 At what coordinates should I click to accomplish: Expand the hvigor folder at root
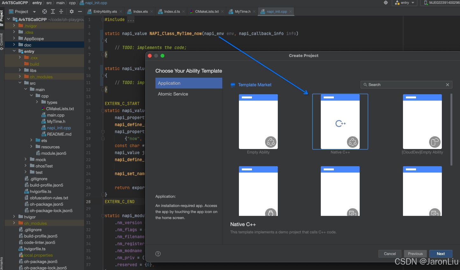coord(14,217)
